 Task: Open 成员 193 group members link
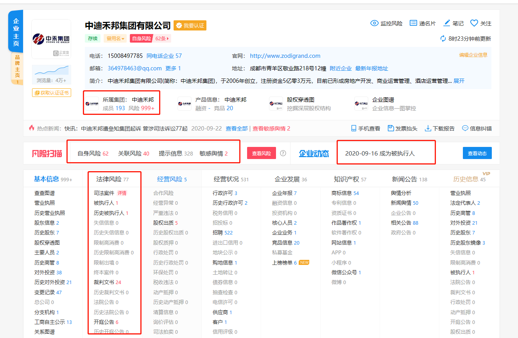tap(114, 108)
